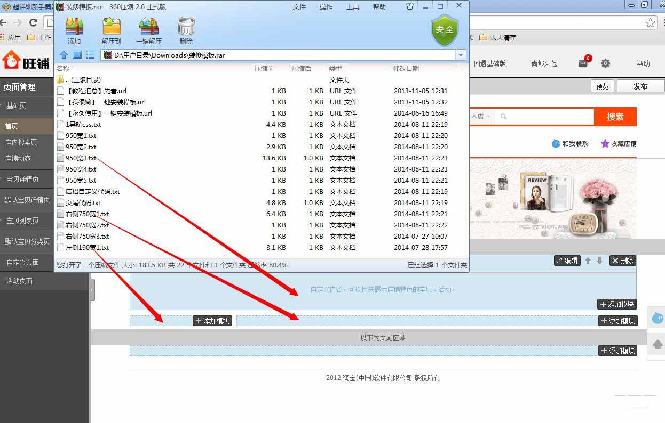This screenshot has height=423, width=665.
Task: Open the settings gear icon in 旺铺
Action: [605, 63]
